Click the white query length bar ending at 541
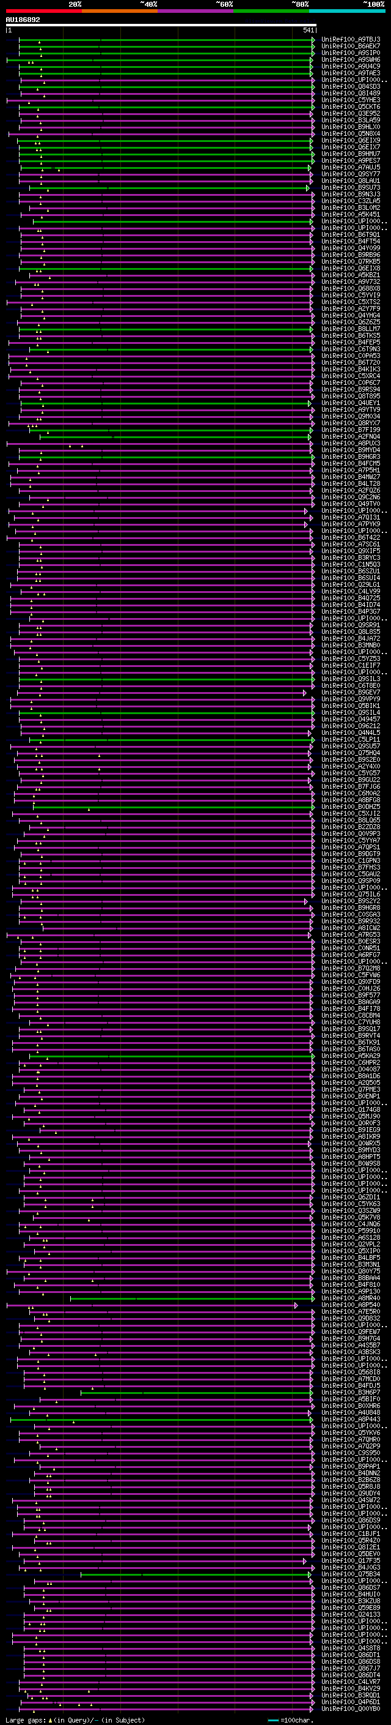Viewport: 391px width, 1725px height. click(x=161, y=24)
